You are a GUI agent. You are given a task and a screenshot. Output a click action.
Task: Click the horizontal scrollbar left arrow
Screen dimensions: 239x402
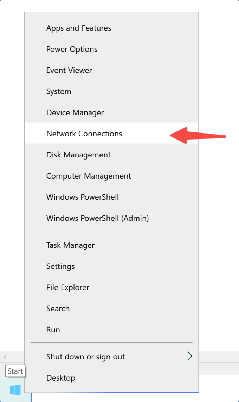pos(5,357)
